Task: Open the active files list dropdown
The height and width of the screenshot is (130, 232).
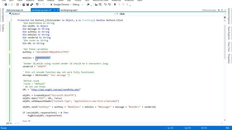Action: coord(225,10)
